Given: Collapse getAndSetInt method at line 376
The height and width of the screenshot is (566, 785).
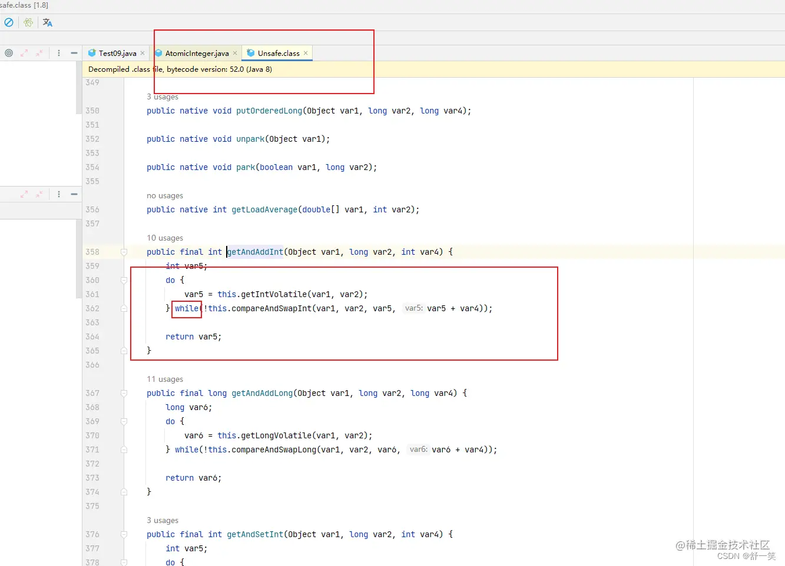Looking at the screenshot, I should (124, 534).
